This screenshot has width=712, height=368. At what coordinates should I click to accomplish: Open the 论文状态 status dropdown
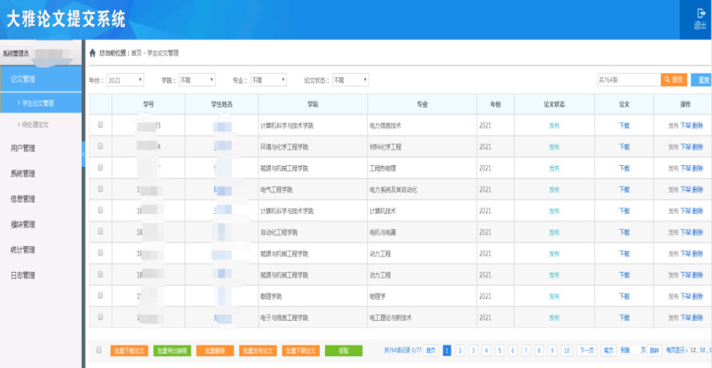[350, 80]
